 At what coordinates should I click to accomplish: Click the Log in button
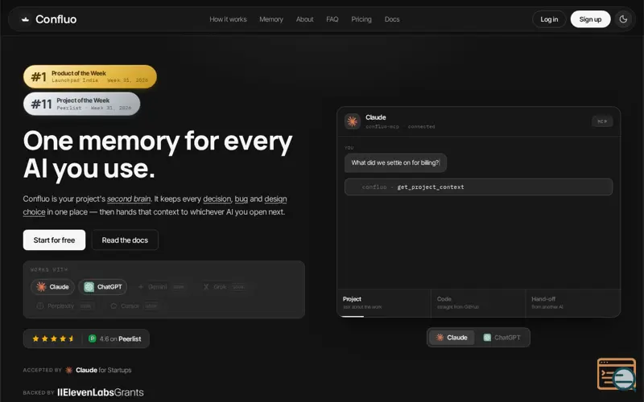[x=549, y=19]
